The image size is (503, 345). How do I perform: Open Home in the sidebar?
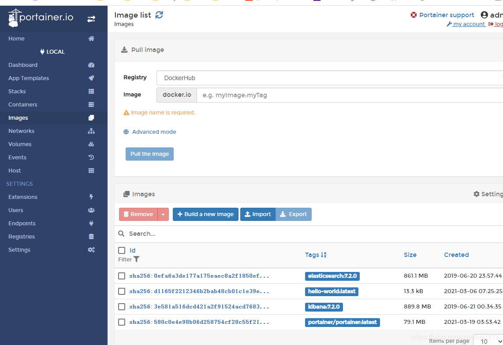pos(16,38)
